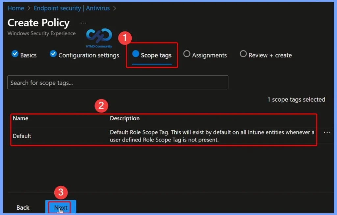Switch to the Assignments tab
Viewport: 337px width, 215px height.
click(x=209, y=55)
